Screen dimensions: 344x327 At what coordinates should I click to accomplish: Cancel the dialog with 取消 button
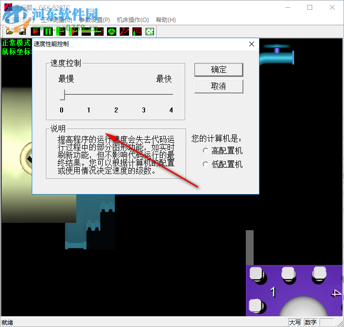pos(219,86)
